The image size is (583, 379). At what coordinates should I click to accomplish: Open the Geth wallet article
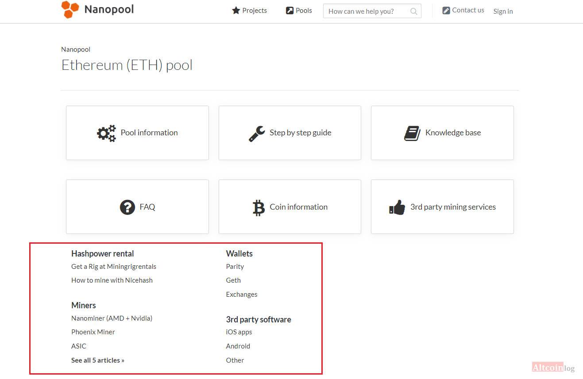point(233,280)
